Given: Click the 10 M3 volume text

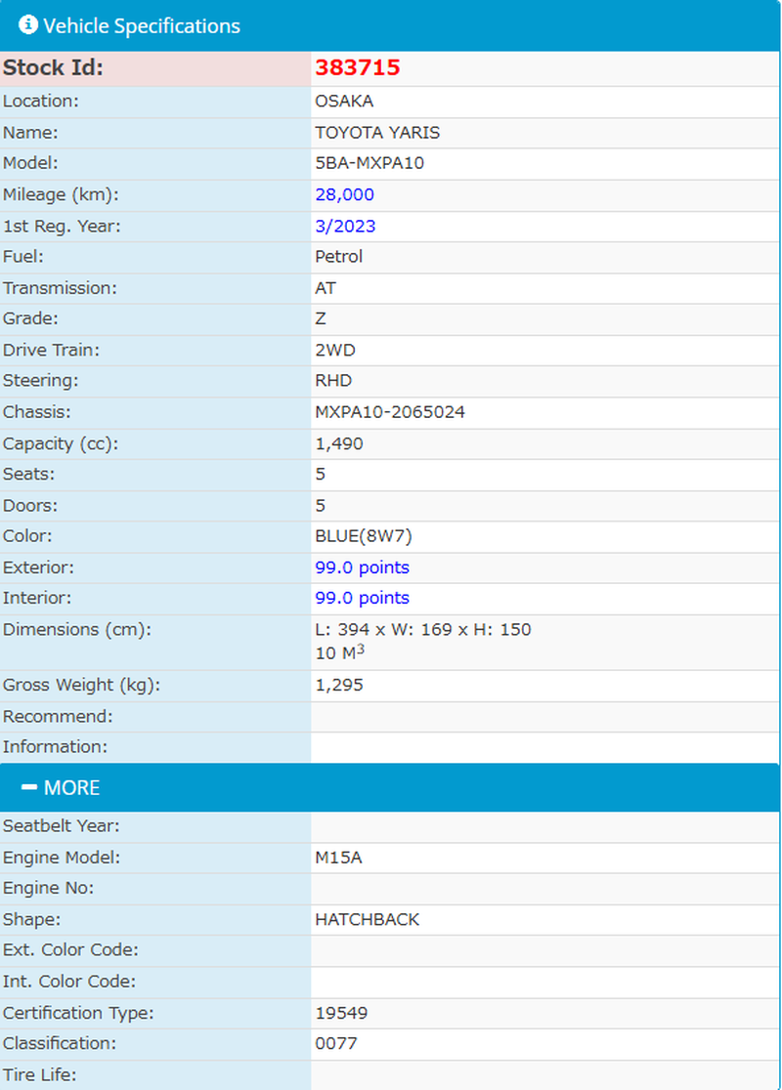Looking at the screenshot, I should click(x=339, y=652).
